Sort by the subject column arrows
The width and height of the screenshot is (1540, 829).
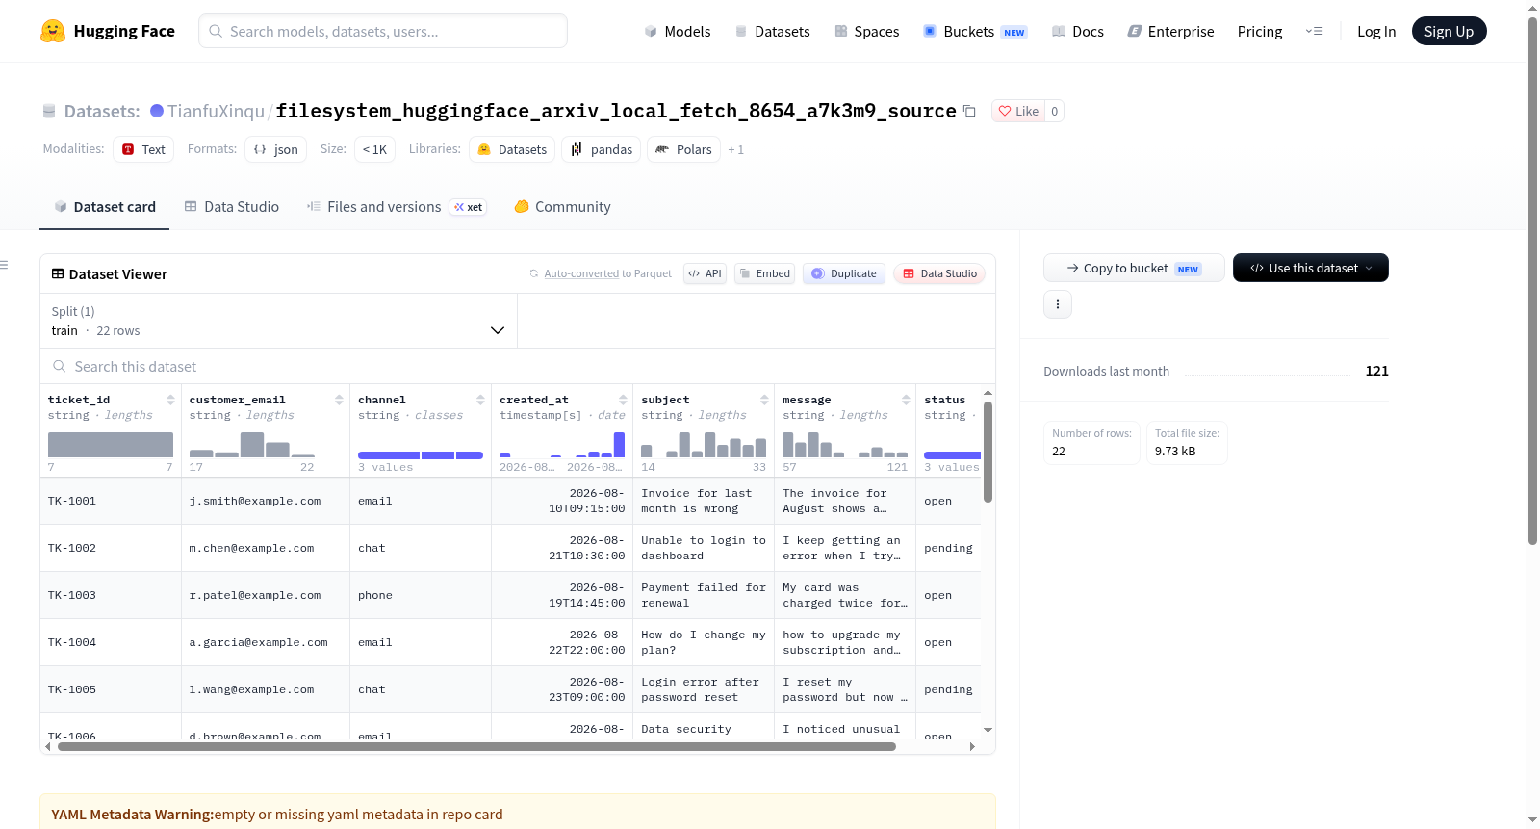click(x=764, y=400)
